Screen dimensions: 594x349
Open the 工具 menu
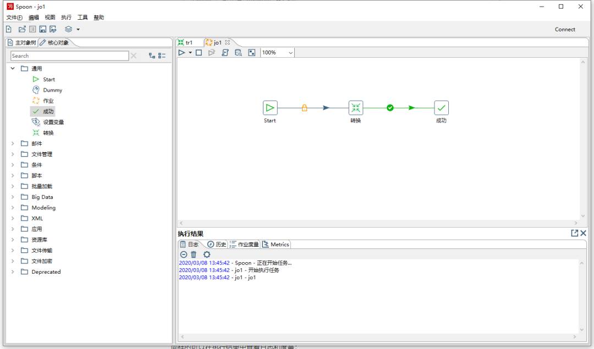[82, 18]
